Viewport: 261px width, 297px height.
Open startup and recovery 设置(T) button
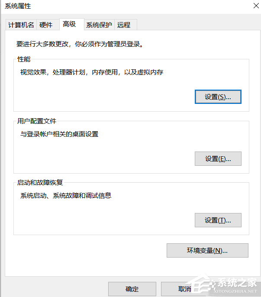[218, 220]
